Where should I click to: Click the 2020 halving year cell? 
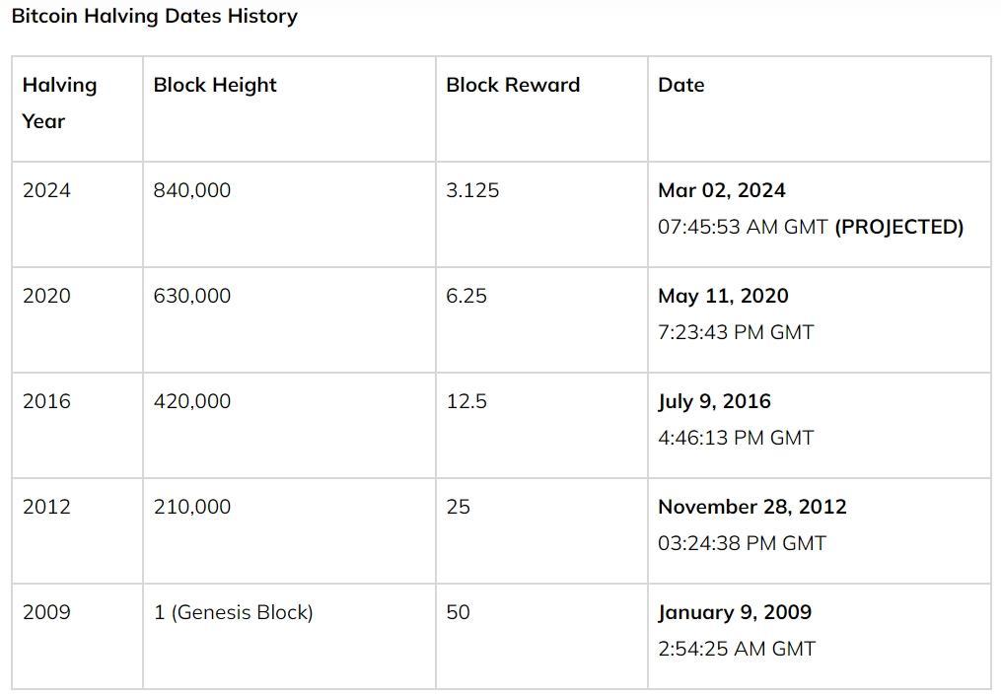(x=46, y=296)
